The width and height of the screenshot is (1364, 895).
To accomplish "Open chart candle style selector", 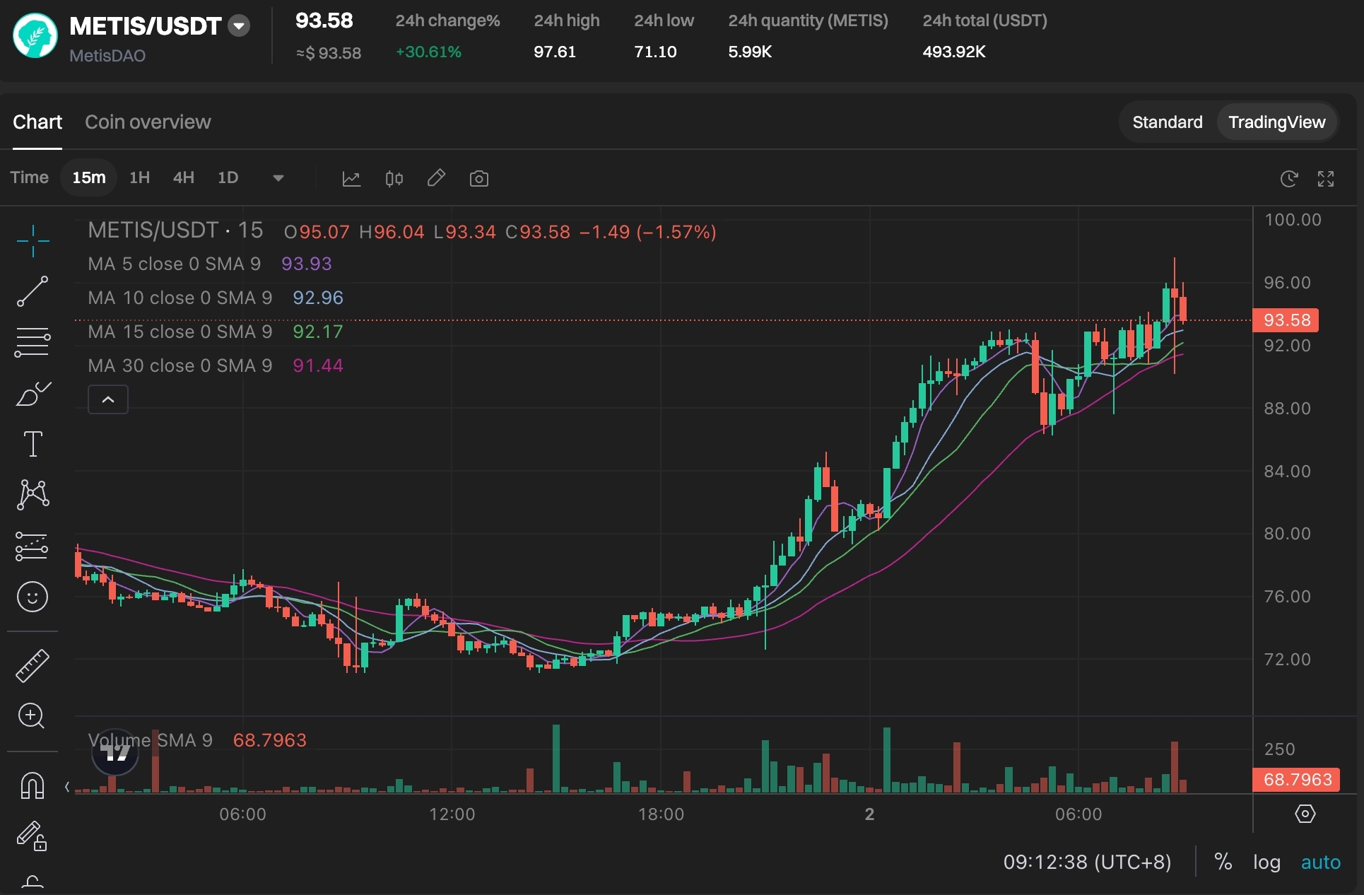I will click(394, 179).
